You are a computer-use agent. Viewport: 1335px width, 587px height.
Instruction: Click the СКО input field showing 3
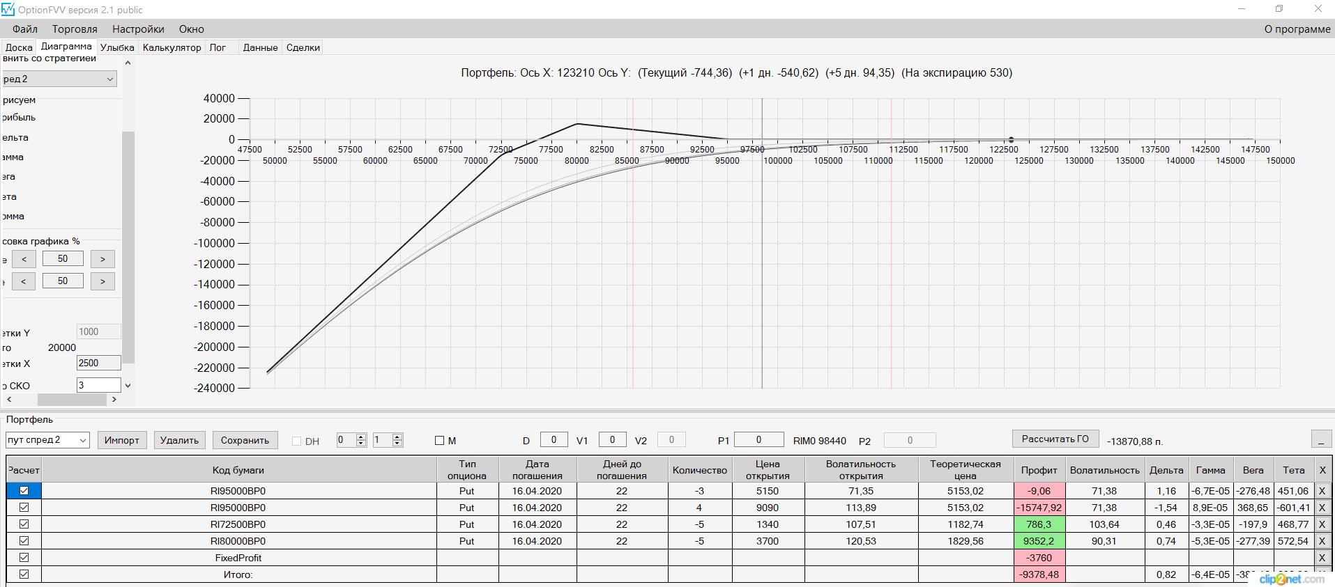98,385
